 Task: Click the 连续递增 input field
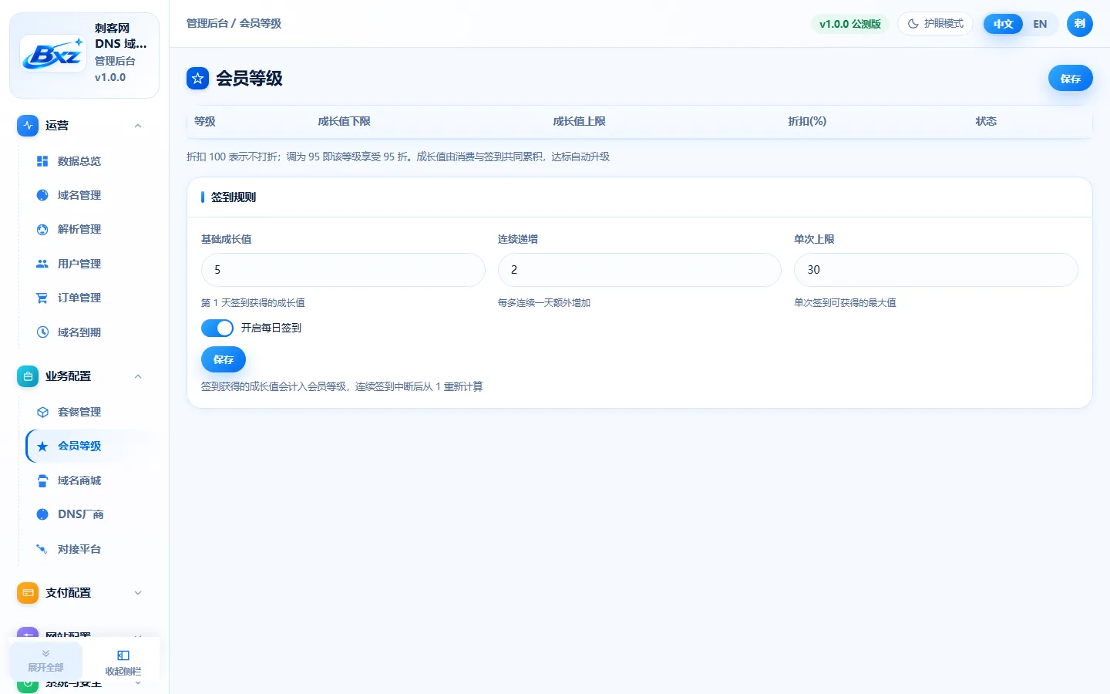click(640, 270)
